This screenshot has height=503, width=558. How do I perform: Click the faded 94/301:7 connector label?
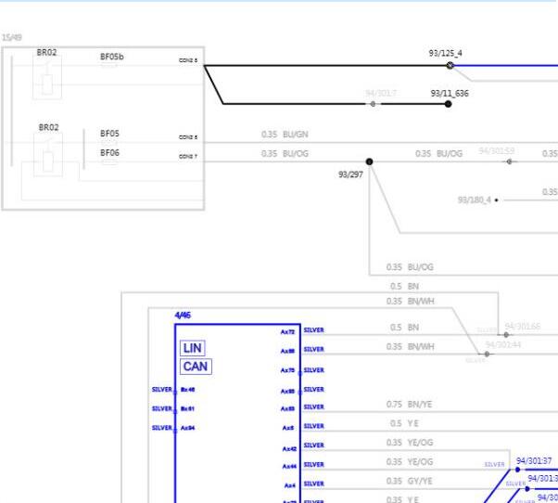381,93
